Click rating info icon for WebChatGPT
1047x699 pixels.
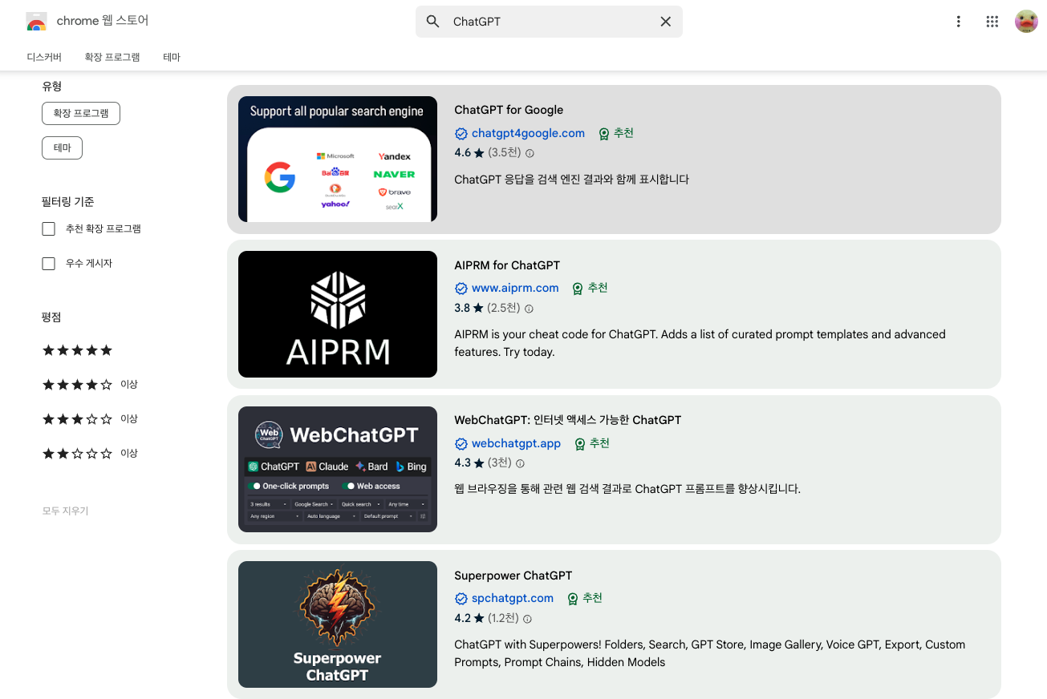520,463
